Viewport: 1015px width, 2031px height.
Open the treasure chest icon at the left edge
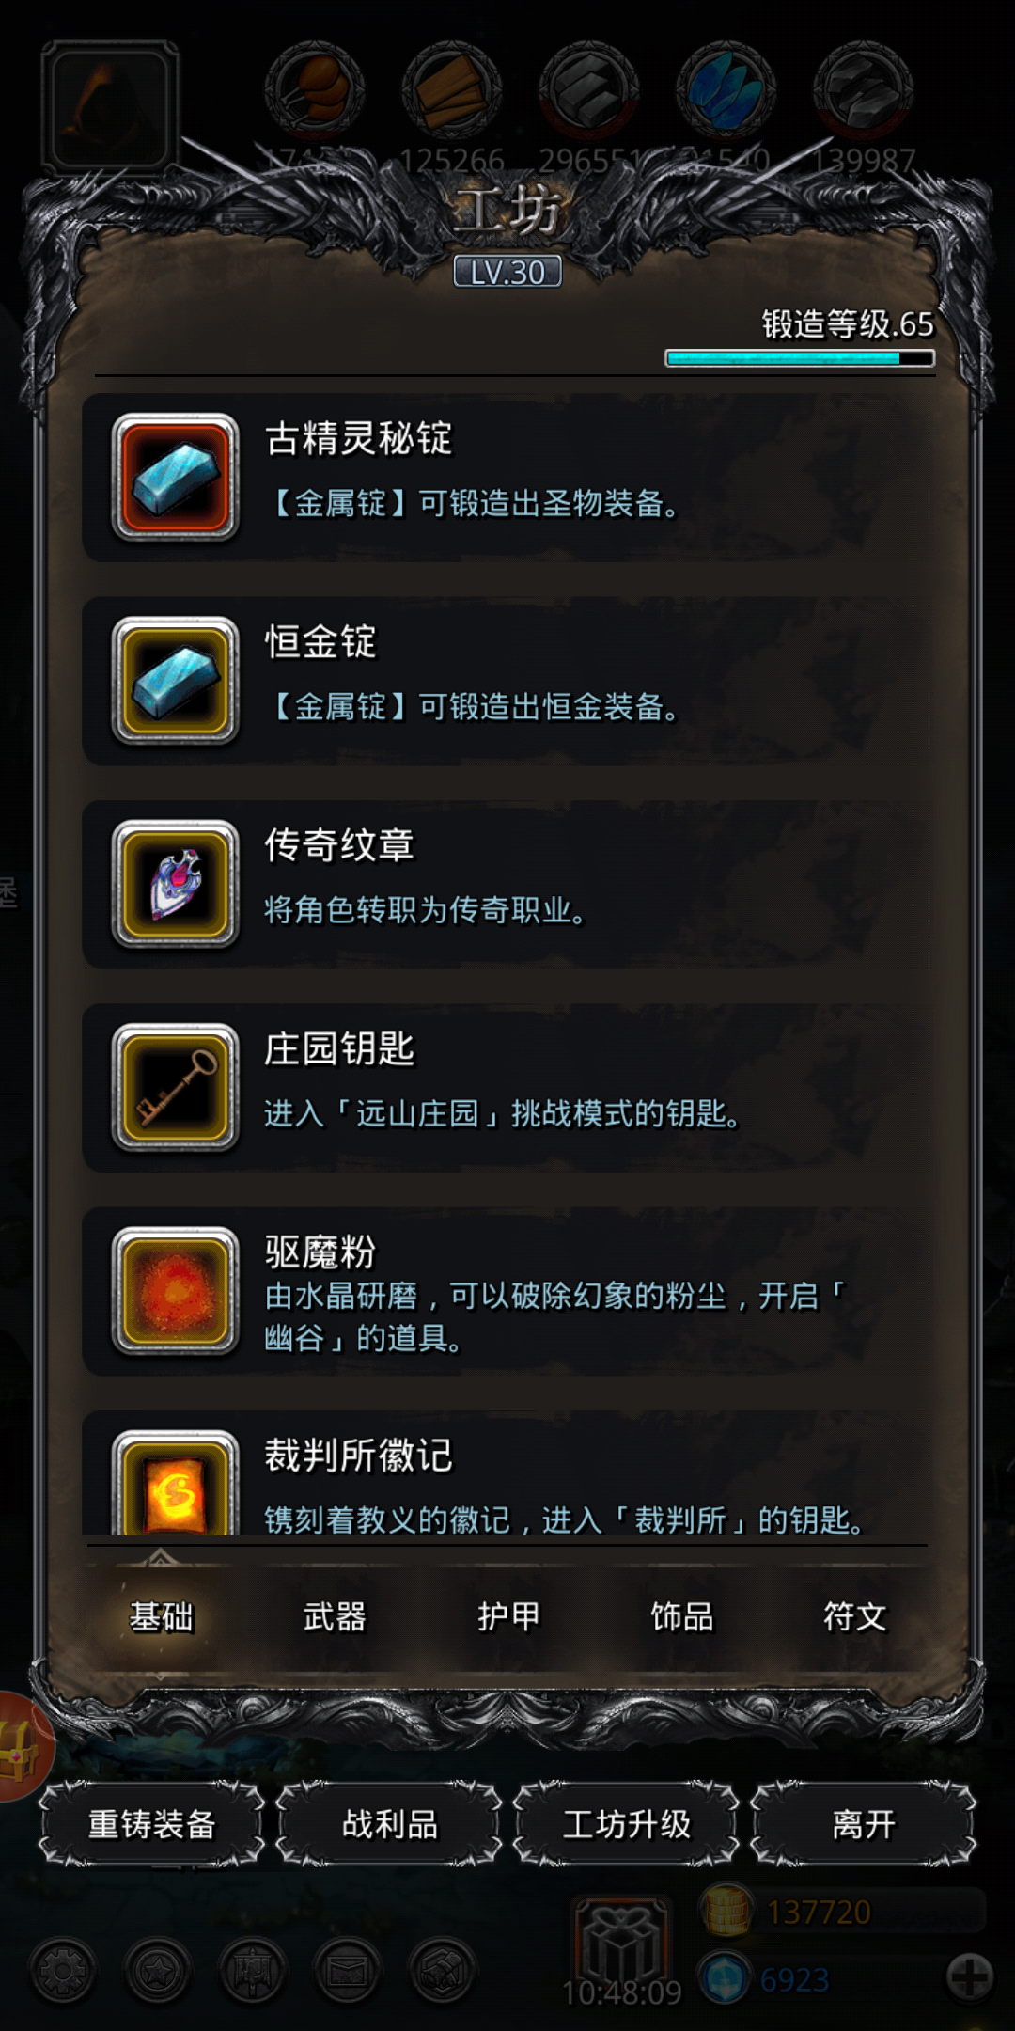tap(21, 1747)
